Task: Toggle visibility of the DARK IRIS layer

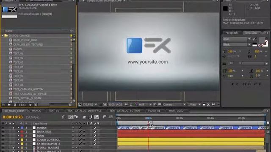Action: point(3,132)
